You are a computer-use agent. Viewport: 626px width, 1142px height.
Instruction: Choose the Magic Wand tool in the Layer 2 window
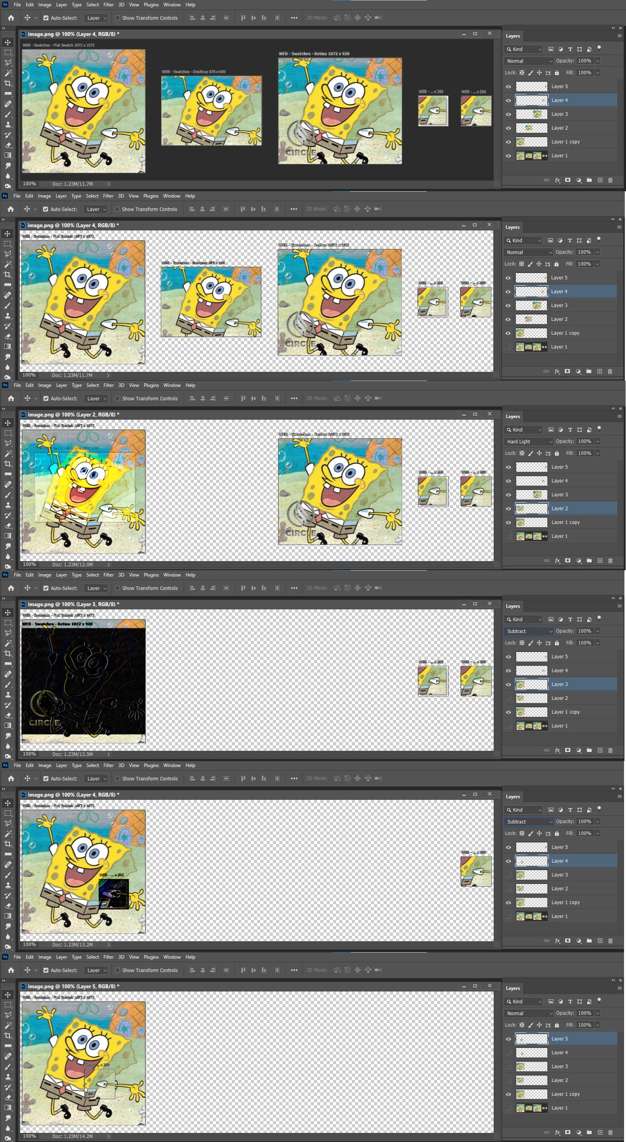tap(8, 454)
